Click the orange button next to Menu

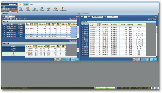coord(13,11)
